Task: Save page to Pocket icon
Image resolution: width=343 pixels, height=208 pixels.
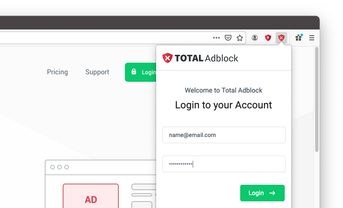Action: (228, 38)
